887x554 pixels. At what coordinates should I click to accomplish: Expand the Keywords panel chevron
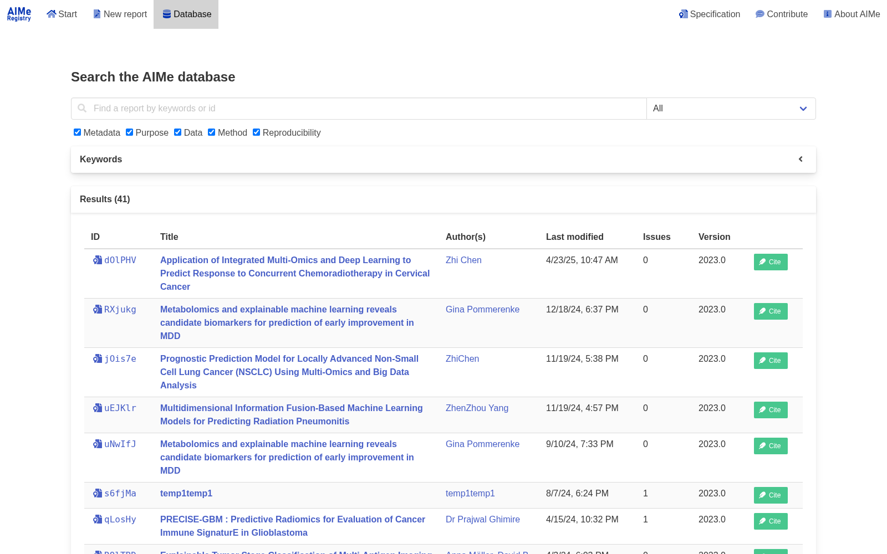coord(801,159)
